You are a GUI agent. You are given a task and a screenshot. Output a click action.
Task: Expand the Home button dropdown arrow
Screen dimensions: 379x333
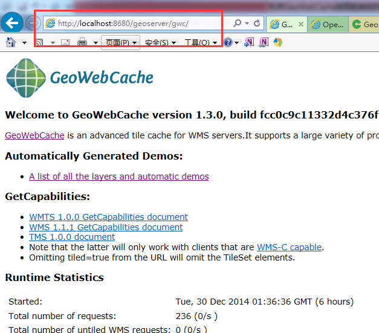pyautogui.click(x=24, y=43)
